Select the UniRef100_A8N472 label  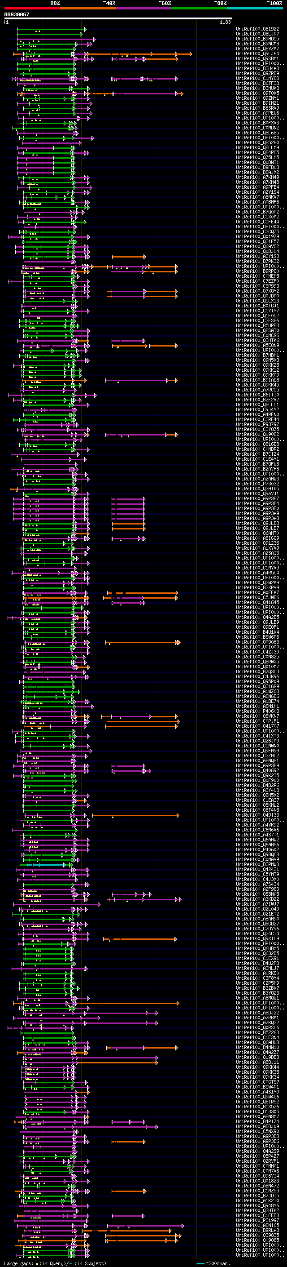[257, 1186]
